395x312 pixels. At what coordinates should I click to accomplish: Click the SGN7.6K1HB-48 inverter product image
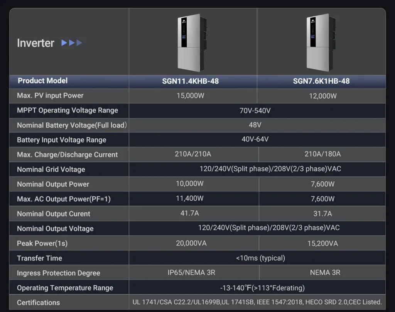coord(318,42)
